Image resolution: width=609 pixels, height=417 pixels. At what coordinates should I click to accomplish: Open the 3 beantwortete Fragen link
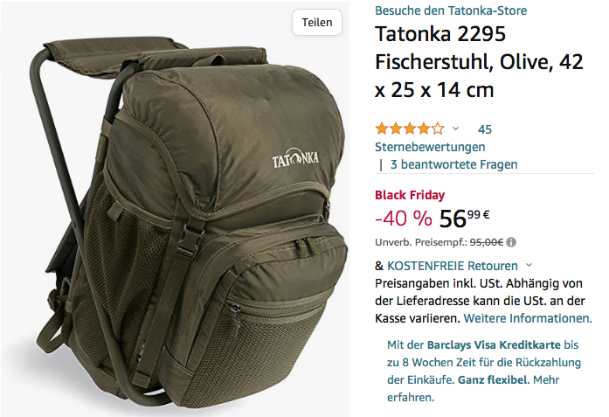click(453, 164)
